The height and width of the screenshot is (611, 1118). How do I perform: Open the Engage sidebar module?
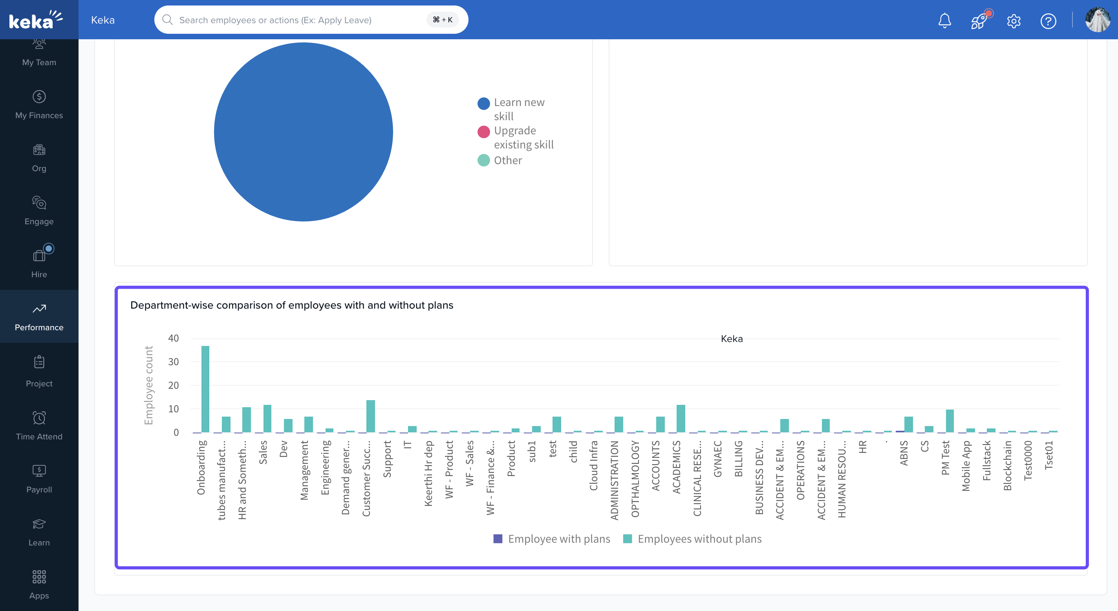pyautogui.click(x=39, y=211)
